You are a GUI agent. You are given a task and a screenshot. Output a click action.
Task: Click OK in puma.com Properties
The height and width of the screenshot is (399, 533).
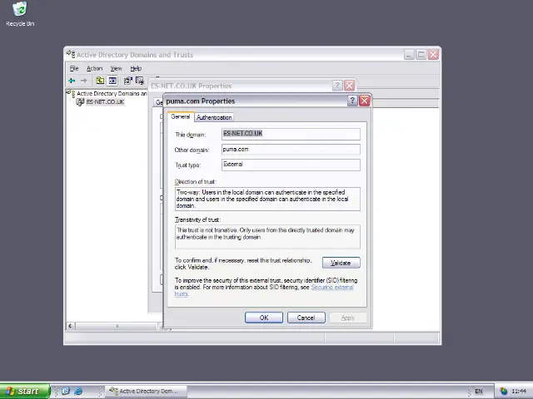[264, 318]
